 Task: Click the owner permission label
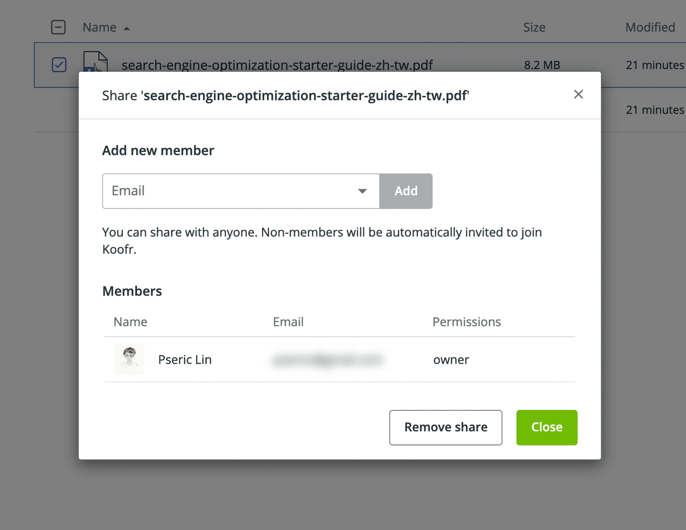[x=451, y=360]
